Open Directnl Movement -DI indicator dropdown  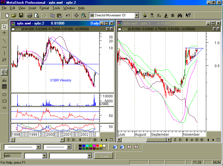click(x=137, y=15)
